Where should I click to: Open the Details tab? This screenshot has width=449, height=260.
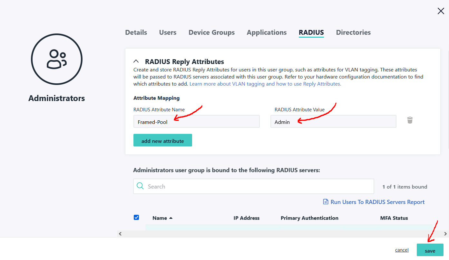[136, 32]
